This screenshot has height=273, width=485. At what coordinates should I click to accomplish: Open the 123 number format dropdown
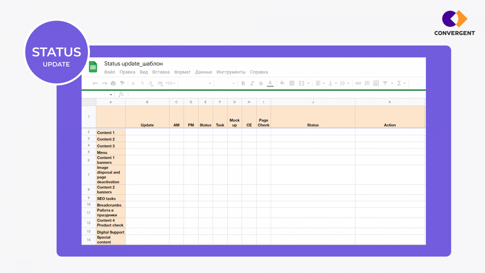pos(170,83)
